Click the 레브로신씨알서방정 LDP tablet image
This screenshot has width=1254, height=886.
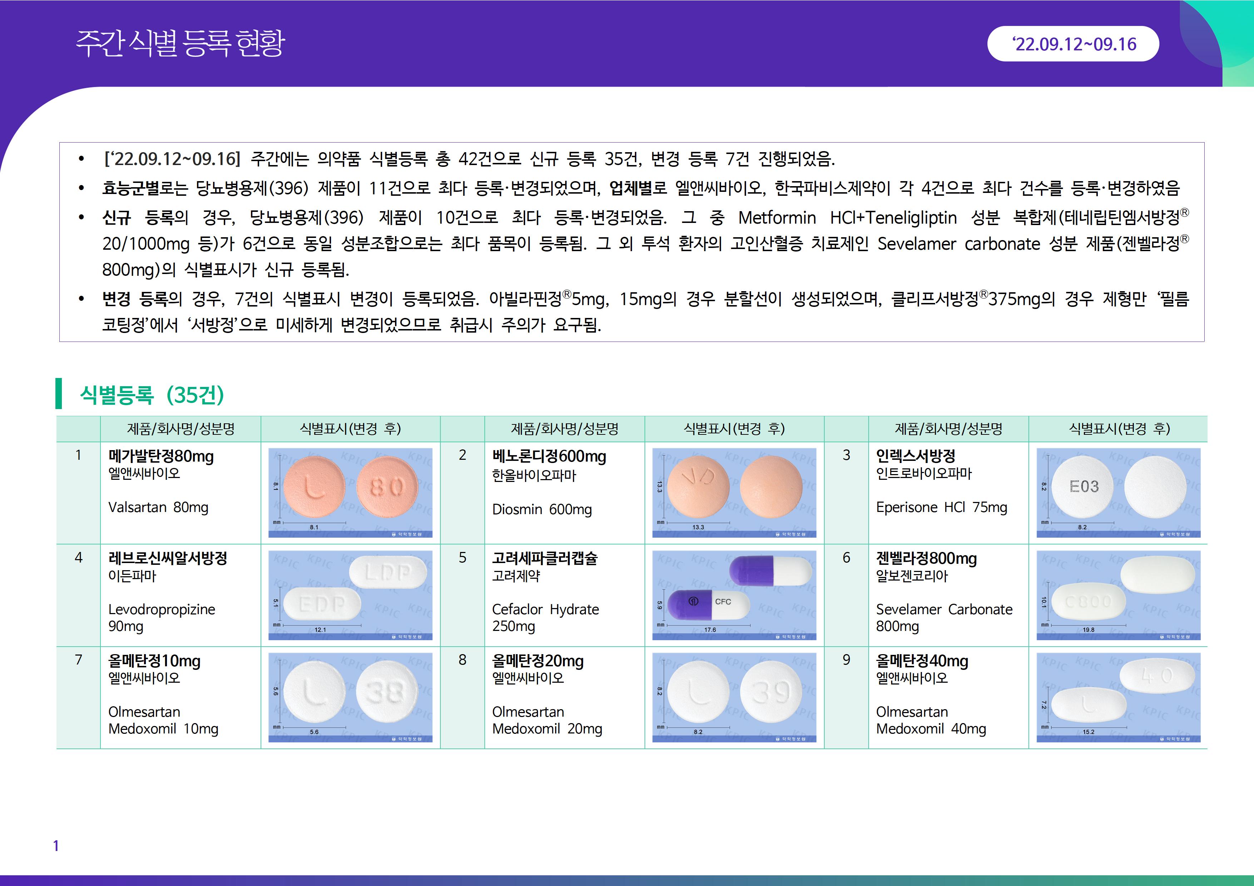click(350, 595)
